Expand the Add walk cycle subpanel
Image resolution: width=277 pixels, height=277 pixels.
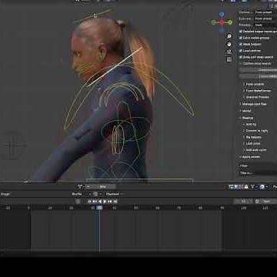coord(255,150)
